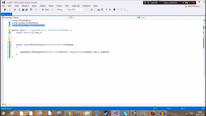Image resolution: width=206 pixels, height=116 pixels.
Task: Click the red stop recording button
Action: tap(193, 3)
